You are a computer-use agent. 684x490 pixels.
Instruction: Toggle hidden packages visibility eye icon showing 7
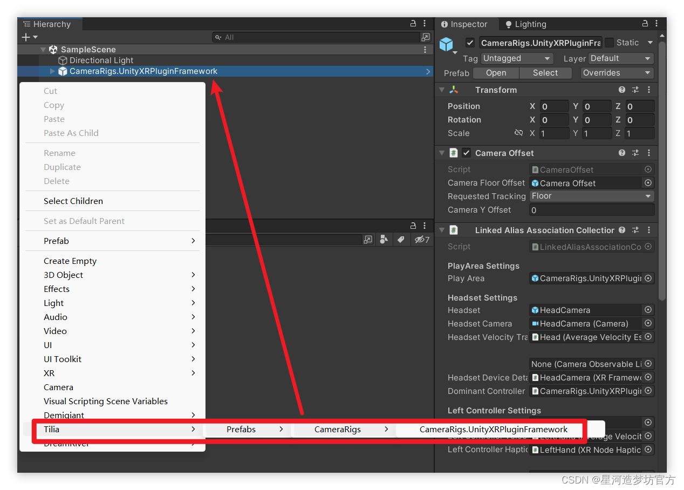[x=421, y=240]
